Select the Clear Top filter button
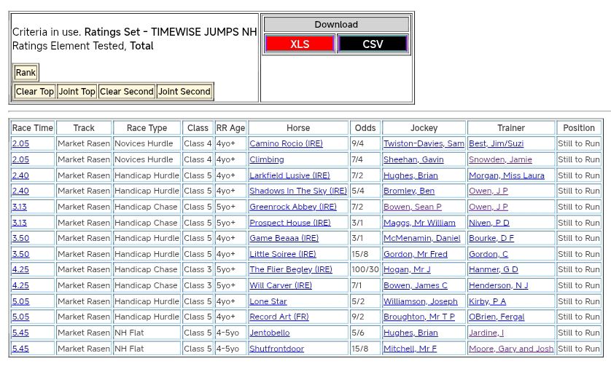The image size is (611, 369). pyautogui.click(x=35, y=92)
